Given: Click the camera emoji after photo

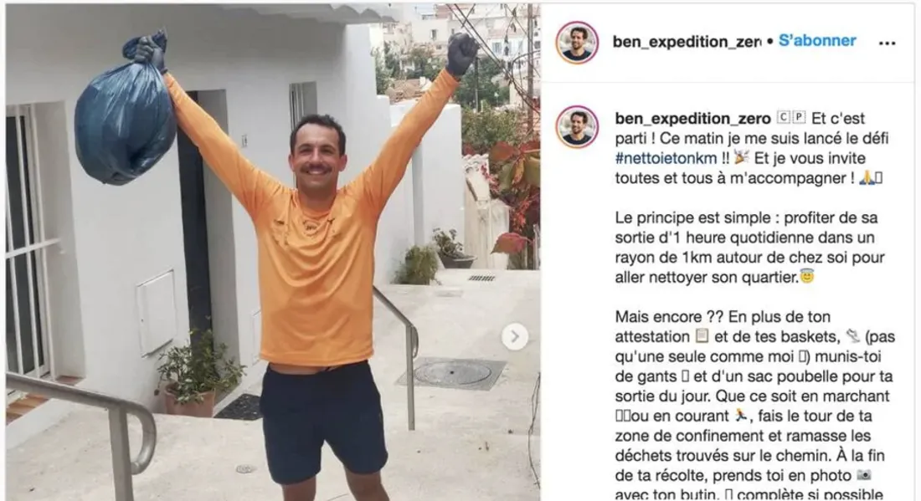Looking at the screenshot, I should pyautogui.click(x=864, y=474).
